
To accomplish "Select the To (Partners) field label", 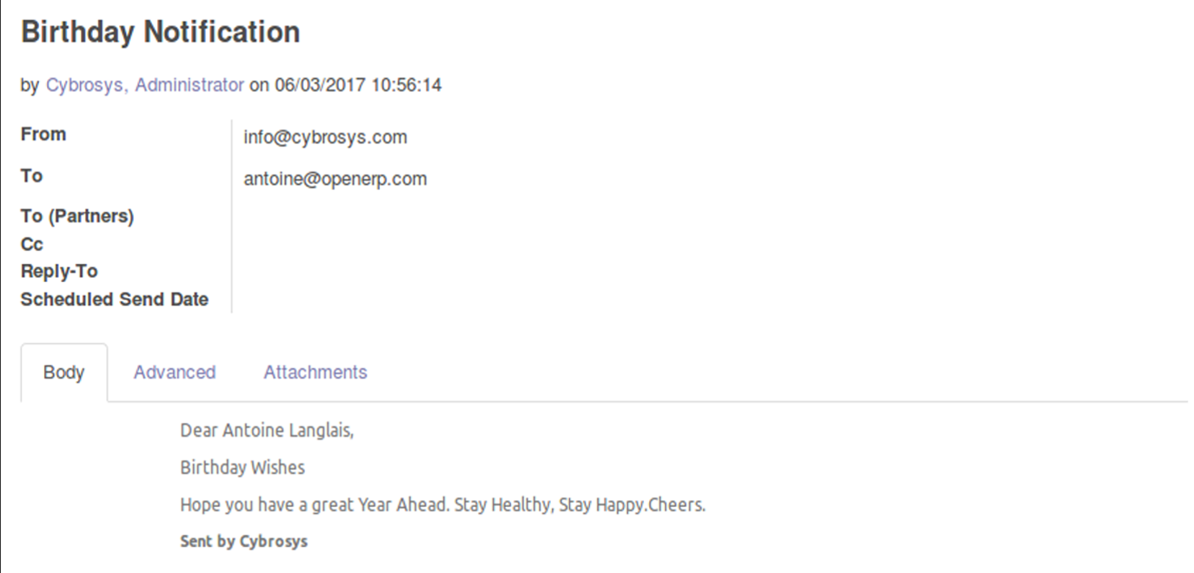I will [x=77, y=216].
